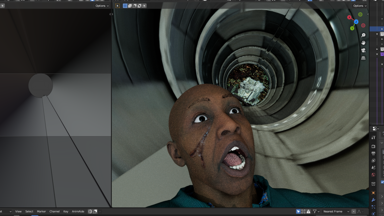Open the Render properties tab
The image size is (384, 216).
373,146
